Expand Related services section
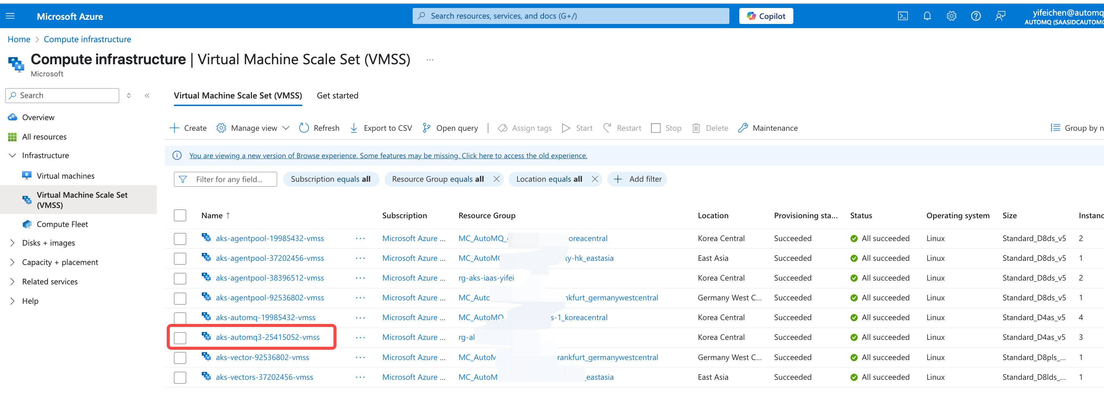 (13, 281)
